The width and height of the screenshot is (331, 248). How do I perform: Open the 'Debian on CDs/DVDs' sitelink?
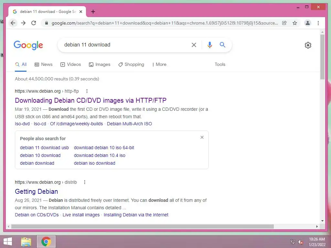[x=37, y=215]
